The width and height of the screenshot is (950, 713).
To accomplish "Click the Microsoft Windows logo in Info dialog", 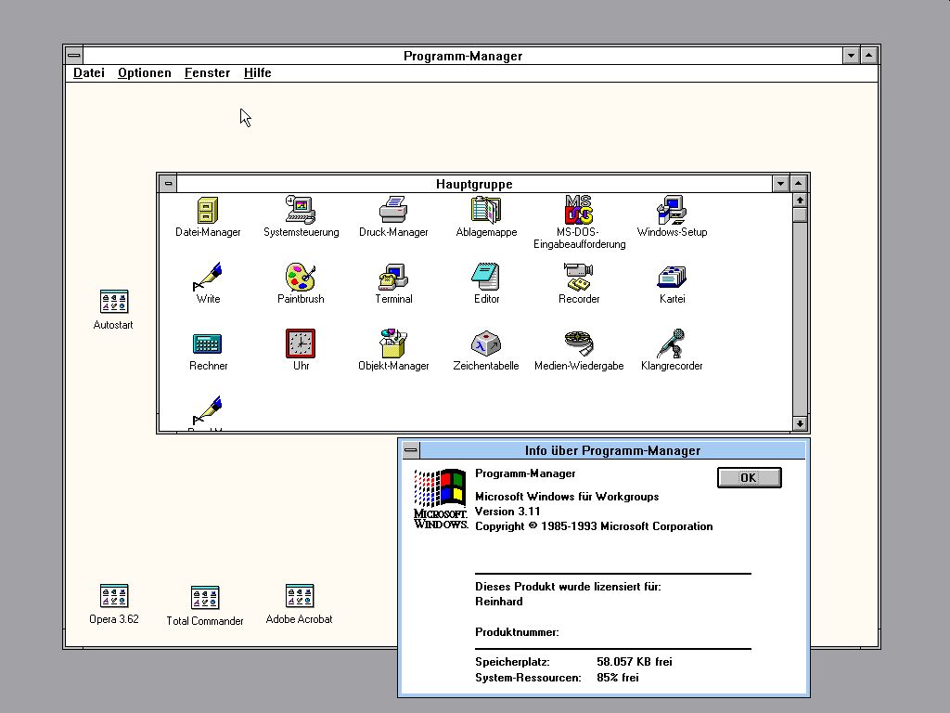I will pyautogui.click(x=441, y=499).
